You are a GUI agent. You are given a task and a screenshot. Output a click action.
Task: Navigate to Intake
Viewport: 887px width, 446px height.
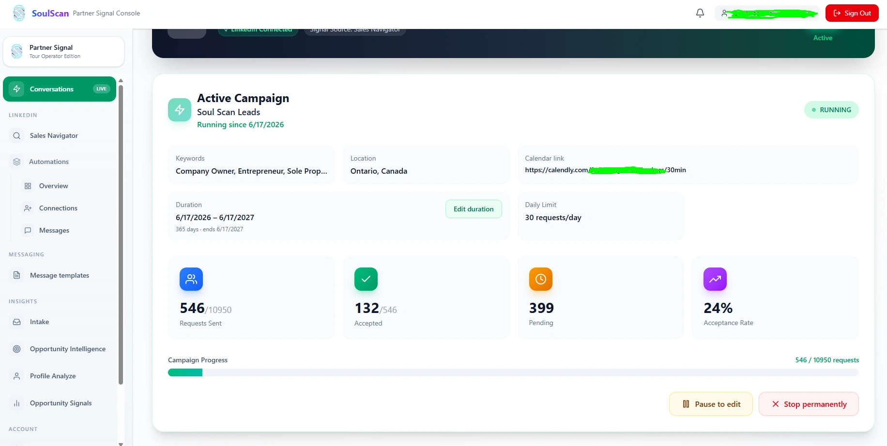point(60,322)
